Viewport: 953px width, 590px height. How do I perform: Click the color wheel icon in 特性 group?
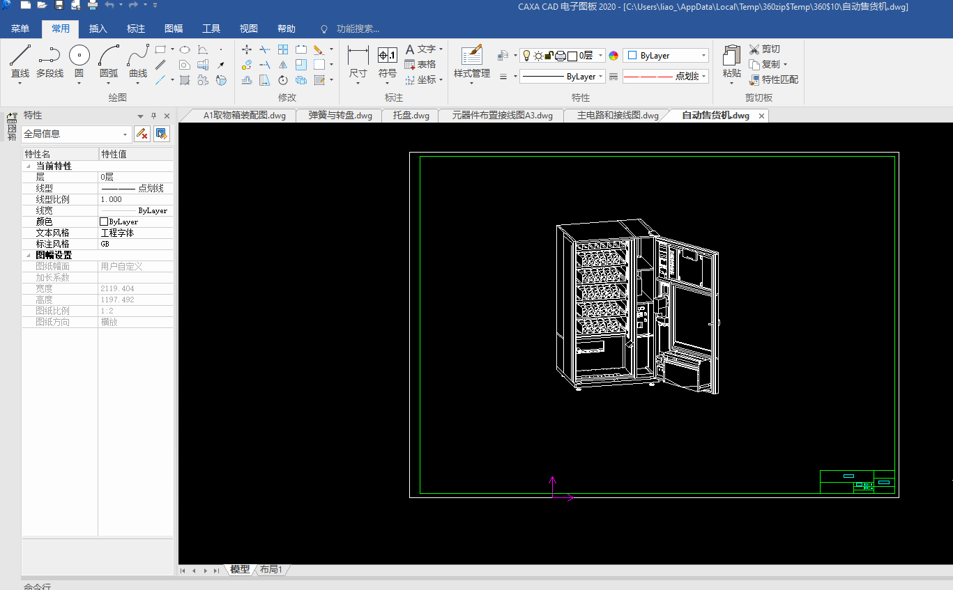pyautogui.click(x=613, y=56)
